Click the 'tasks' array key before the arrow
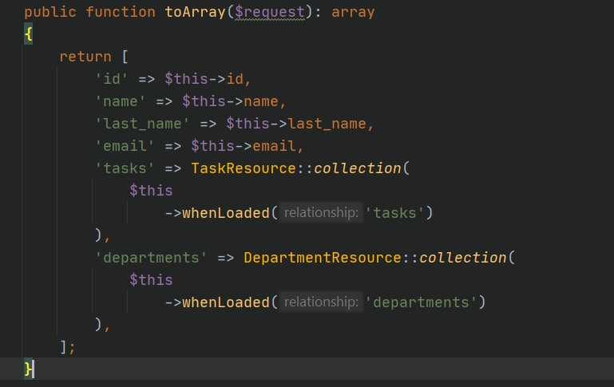This screenshot has height=387, width=614. click(x=125, y=168)
